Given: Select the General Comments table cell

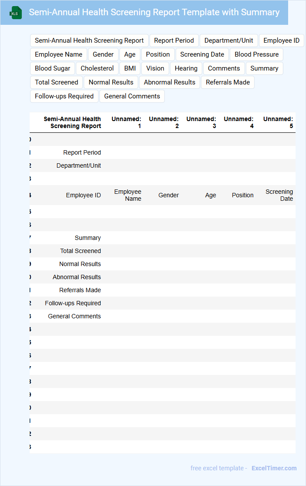Looking at the screenshot, I should (74, 316).
